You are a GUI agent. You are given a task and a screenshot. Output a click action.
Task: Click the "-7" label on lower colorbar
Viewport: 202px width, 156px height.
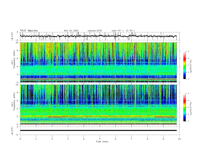coord(188,121)
